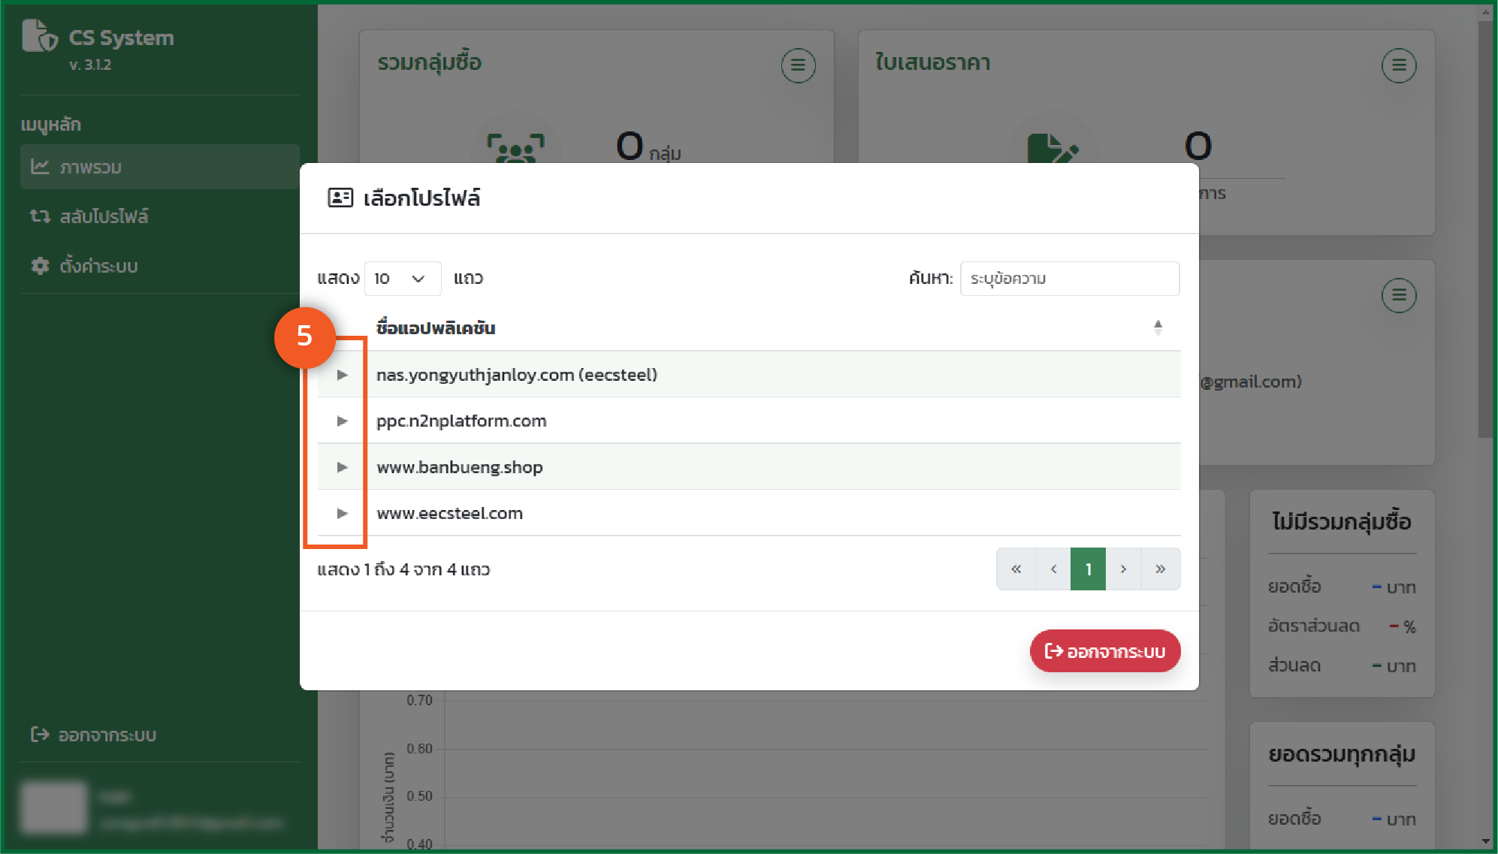
Task: Go to the first page of results
Action: (x=1016, y=569)
